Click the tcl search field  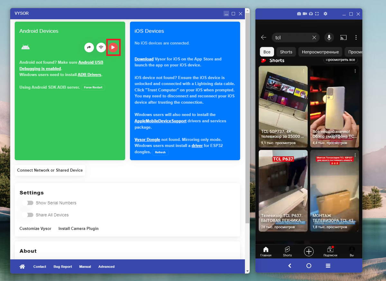click(x=296, y=38)
